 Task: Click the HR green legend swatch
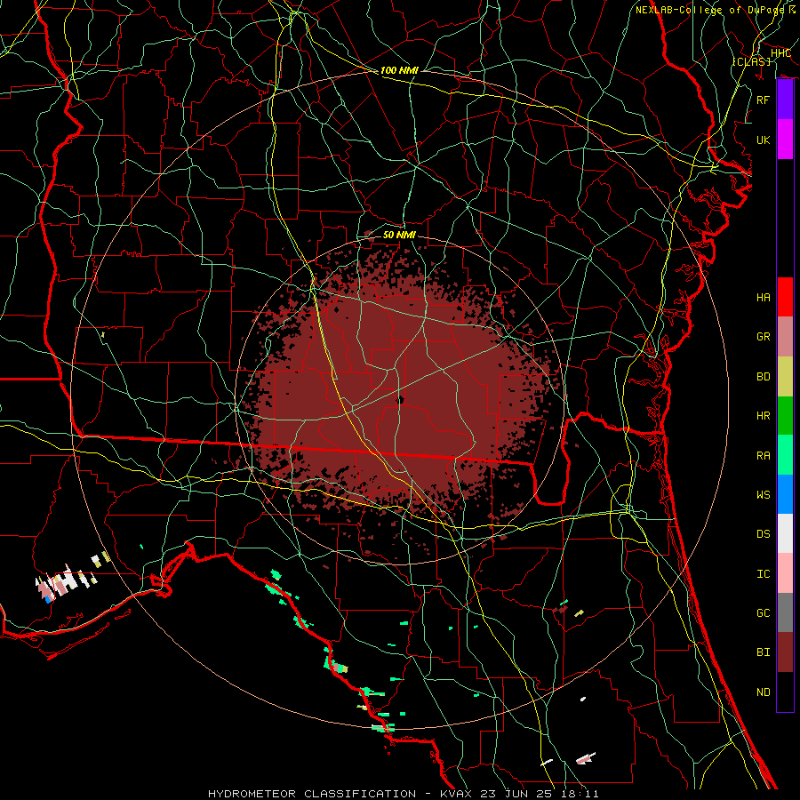(x=785, y=415)
